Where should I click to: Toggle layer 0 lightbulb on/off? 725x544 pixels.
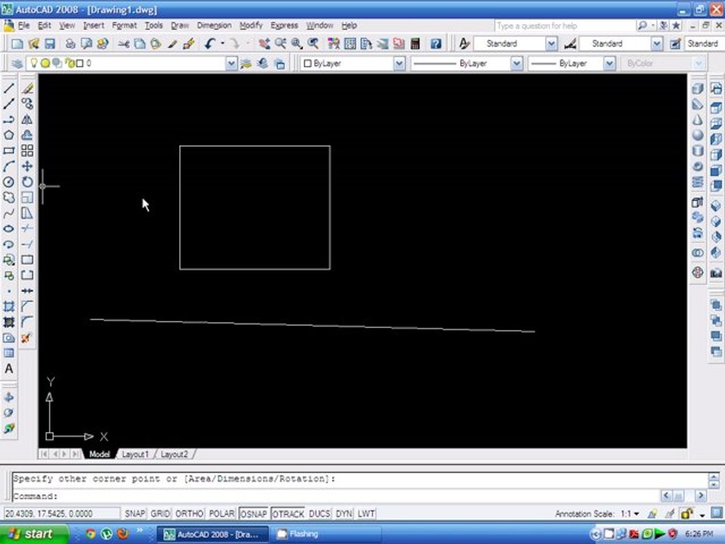(34, 63)
